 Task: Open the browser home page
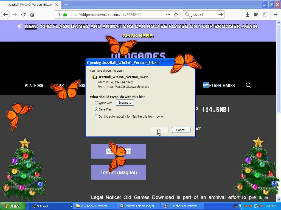tap(32, 14)
